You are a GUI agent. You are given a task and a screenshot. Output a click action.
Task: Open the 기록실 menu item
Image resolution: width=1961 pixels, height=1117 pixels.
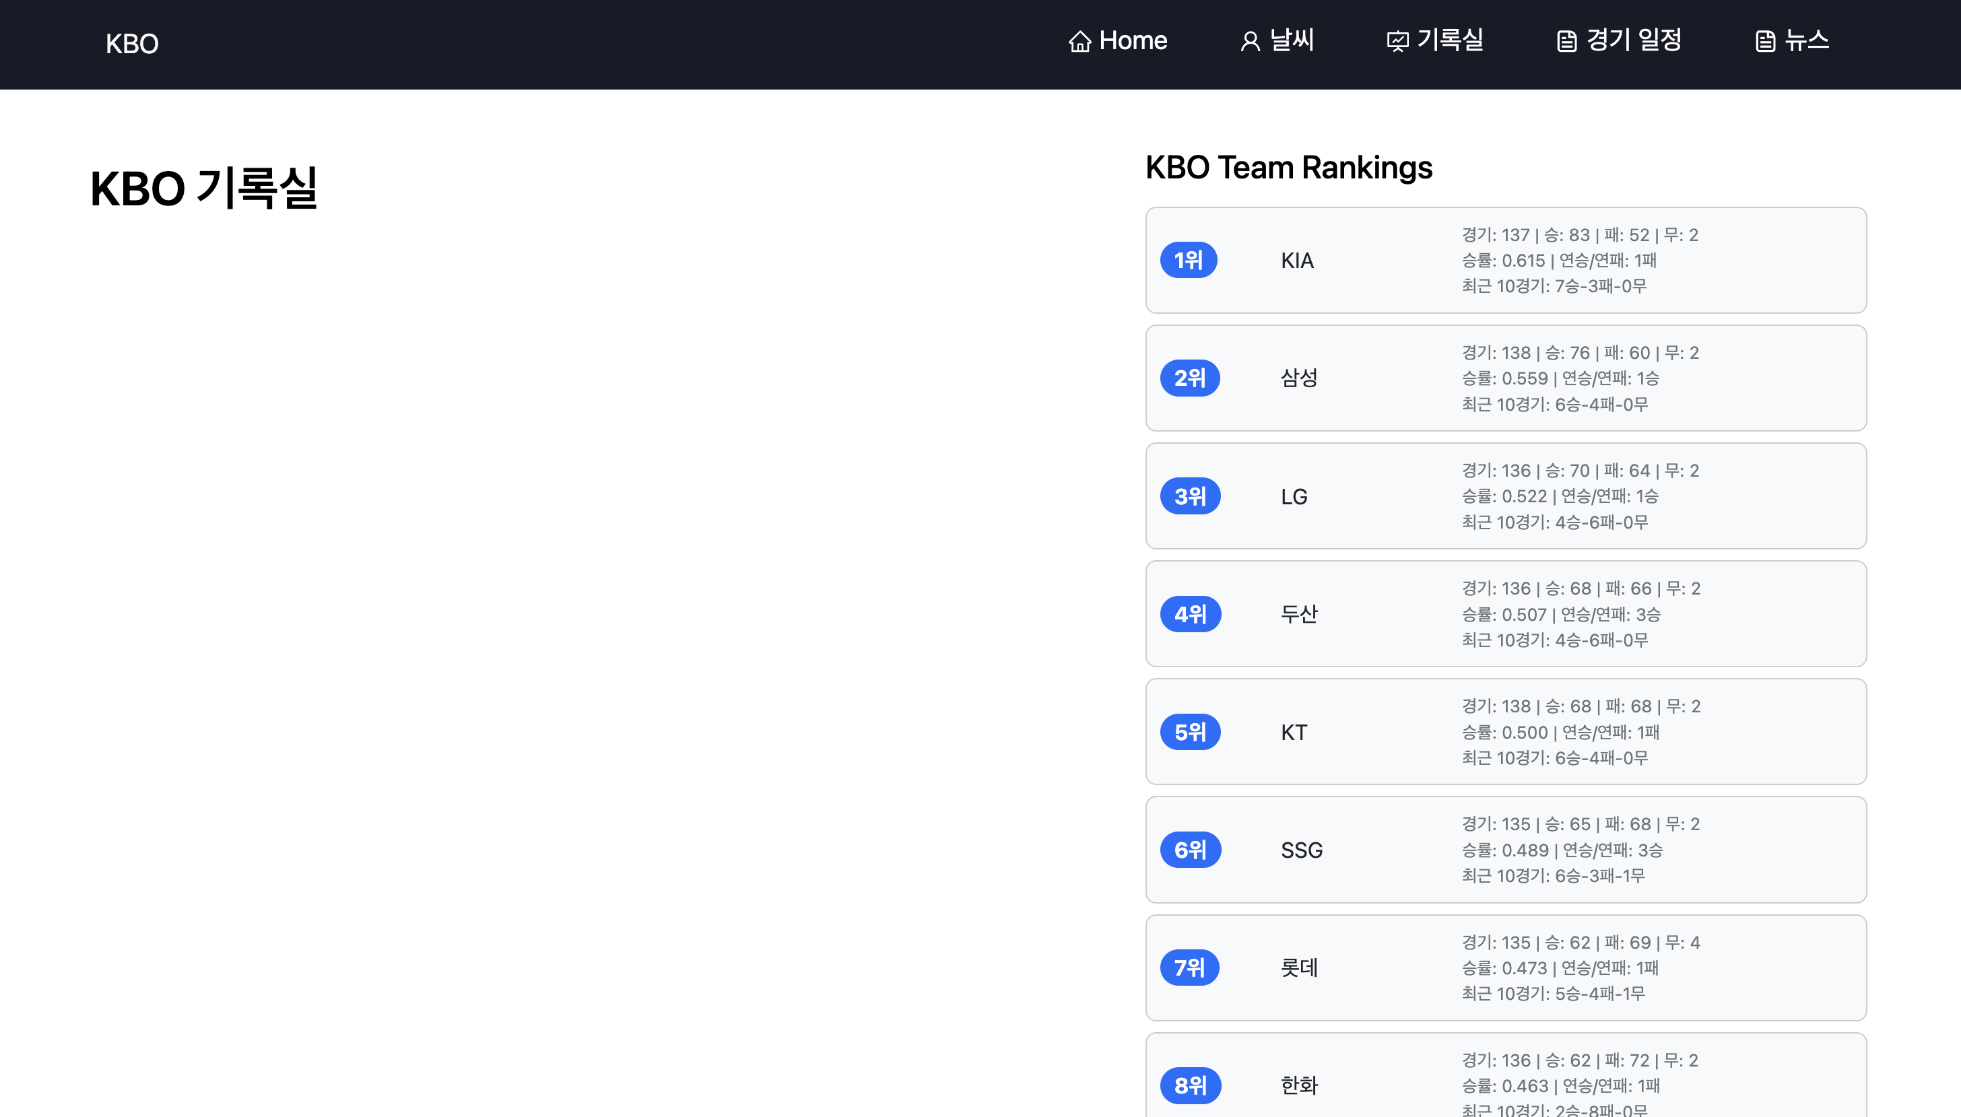[x=1434, y=40]
